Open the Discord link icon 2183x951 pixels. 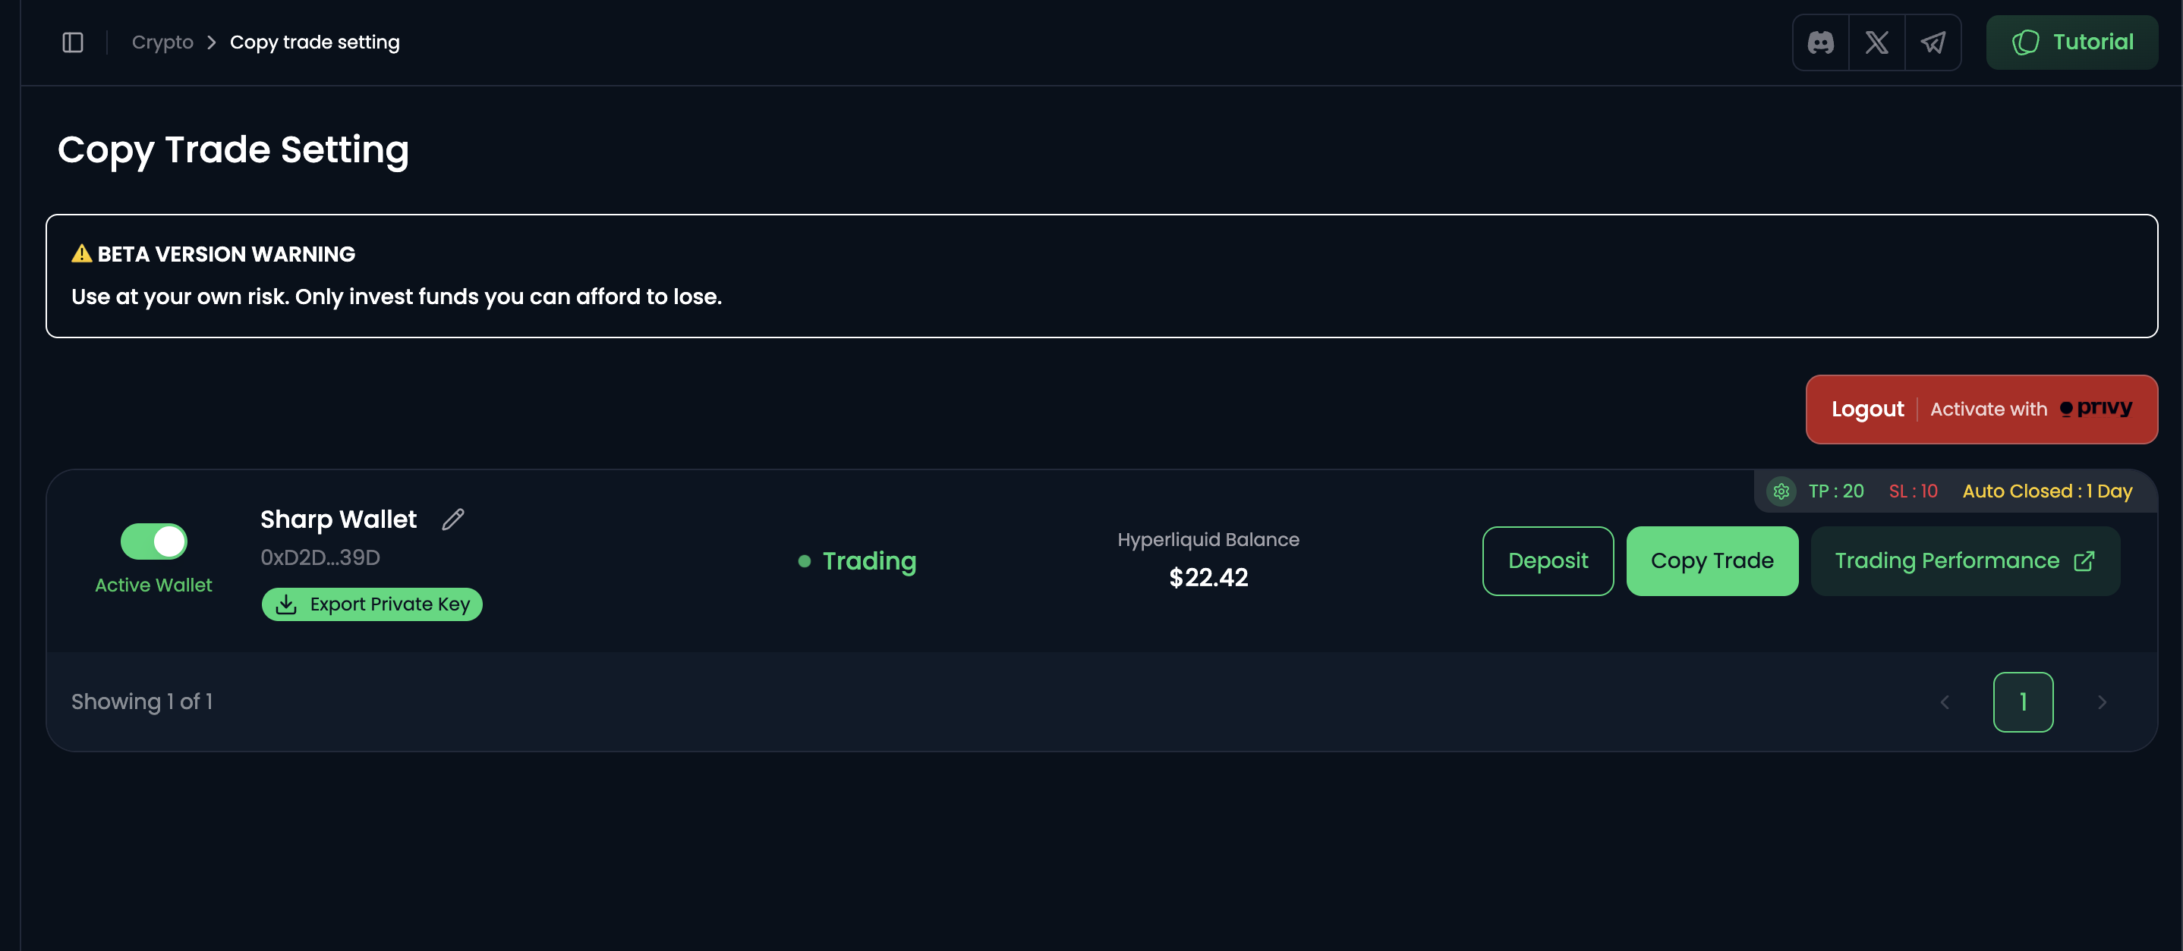click(x=1820, y=42)
